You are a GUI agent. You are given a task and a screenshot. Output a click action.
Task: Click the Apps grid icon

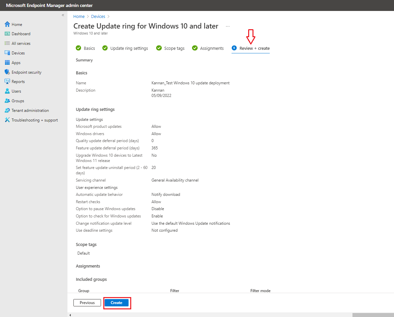[x=7, y=62]
